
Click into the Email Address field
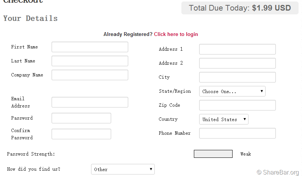[90, 102]
